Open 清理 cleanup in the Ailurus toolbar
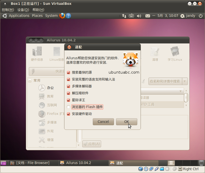205x173 pixels. click(x=155, y=54)
